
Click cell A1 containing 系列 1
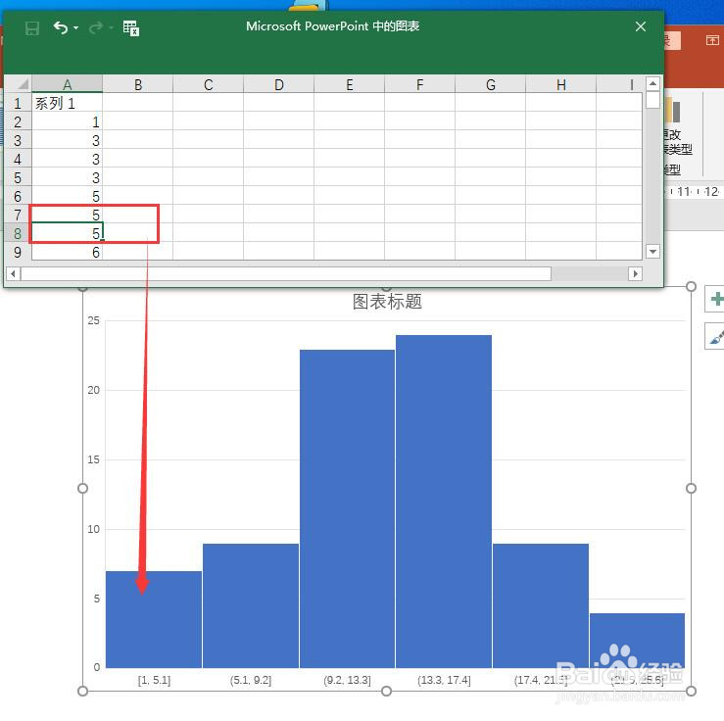68,103
